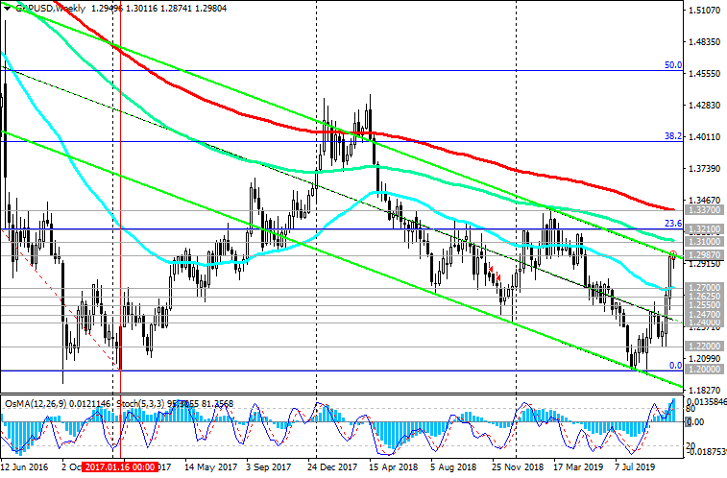
Task: Click the triangle arrow beside the GBPUSD title
Action: tap(8, 8)
